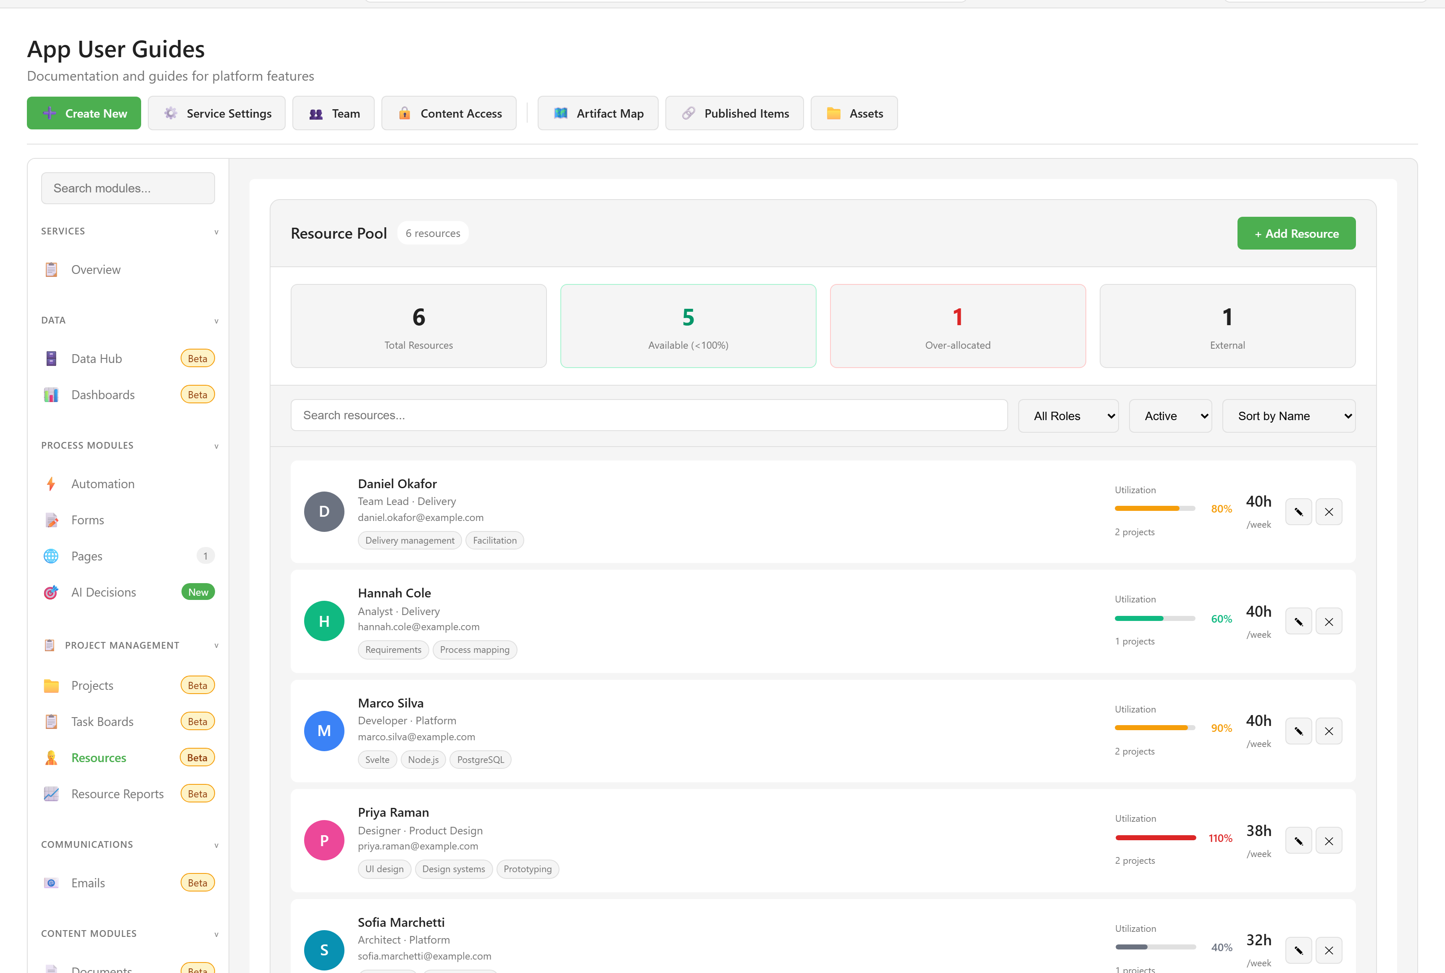Open the Sort by Name dropdown
The height and width of the screenshot is (973, 1445).
[1289, 416]
